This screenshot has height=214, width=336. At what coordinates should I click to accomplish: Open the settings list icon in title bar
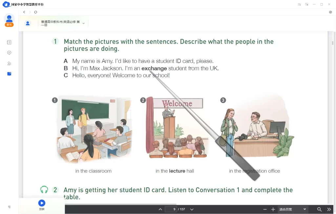pyautogui.click(x=299, y=4)
